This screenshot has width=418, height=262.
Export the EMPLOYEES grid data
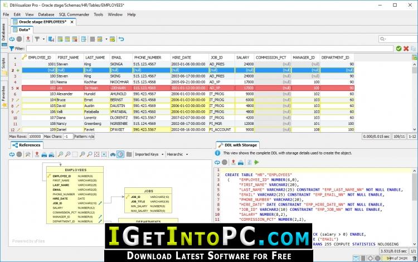pyautogui.click(x=28, y=39)
